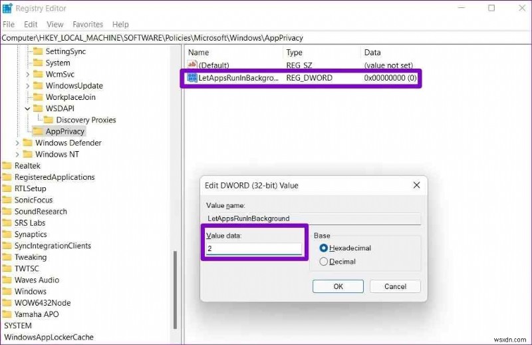532x345 pixels.
Task: Select the (Default) string value icon
Action: pos(192,65)
